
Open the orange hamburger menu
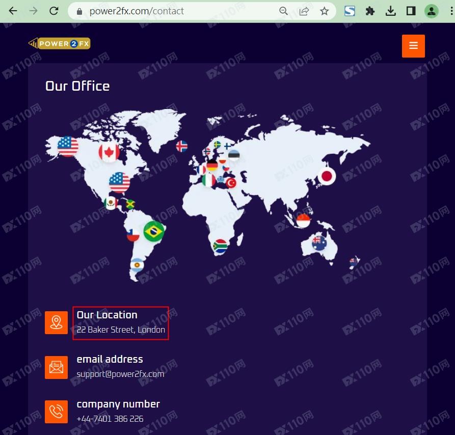tap(413, 46)
